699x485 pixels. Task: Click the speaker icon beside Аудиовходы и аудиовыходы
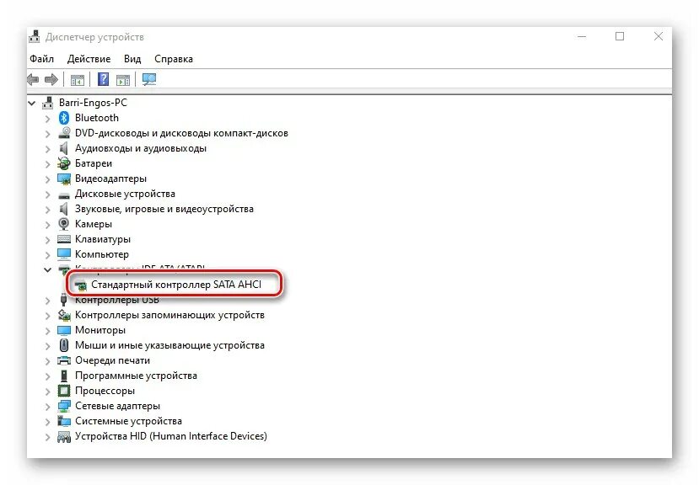point(64,148)
